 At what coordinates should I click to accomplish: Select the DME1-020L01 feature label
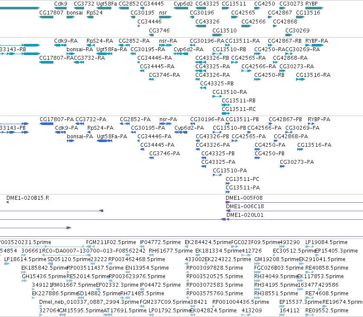pos(245,215)
